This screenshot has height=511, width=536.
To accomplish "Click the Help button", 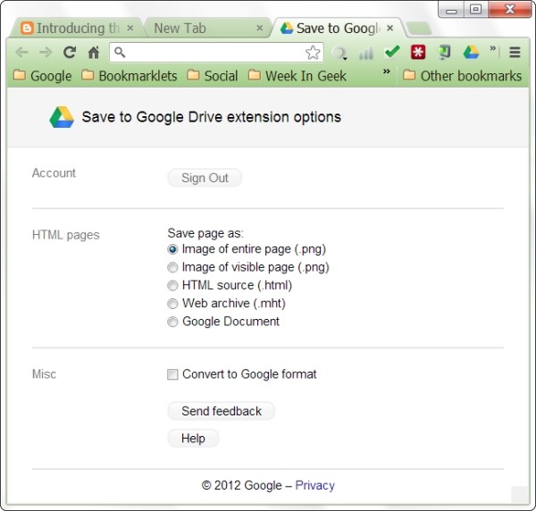I will 193,439.
